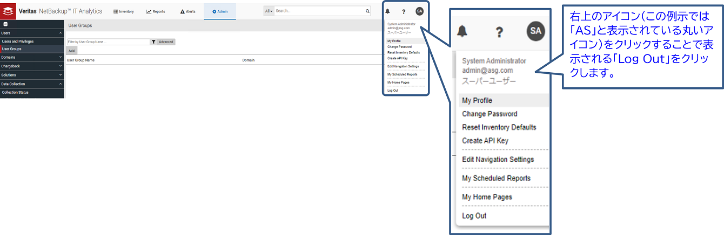The image size is (724, 235).
Task: Click the search magnifier icon
Action: click(x=367, y=11)
